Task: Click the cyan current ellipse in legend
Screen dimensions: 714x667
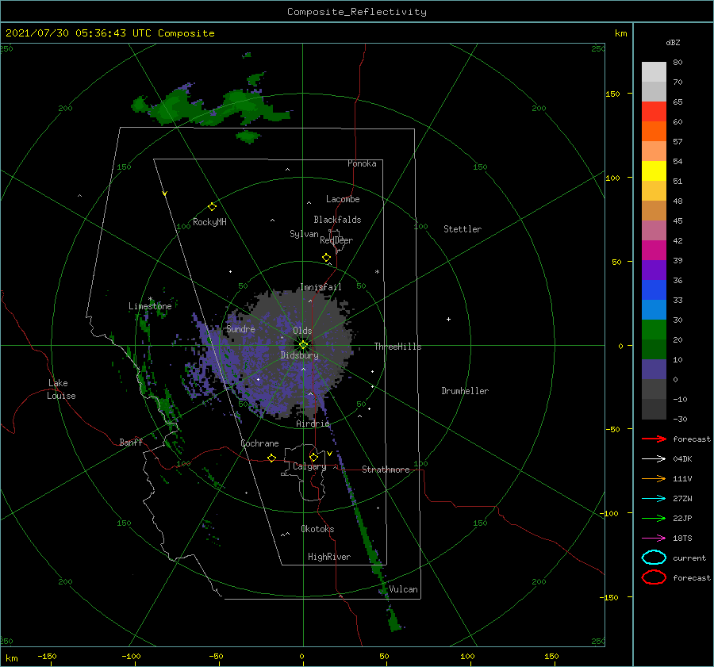Action: (x=654, y=558)
